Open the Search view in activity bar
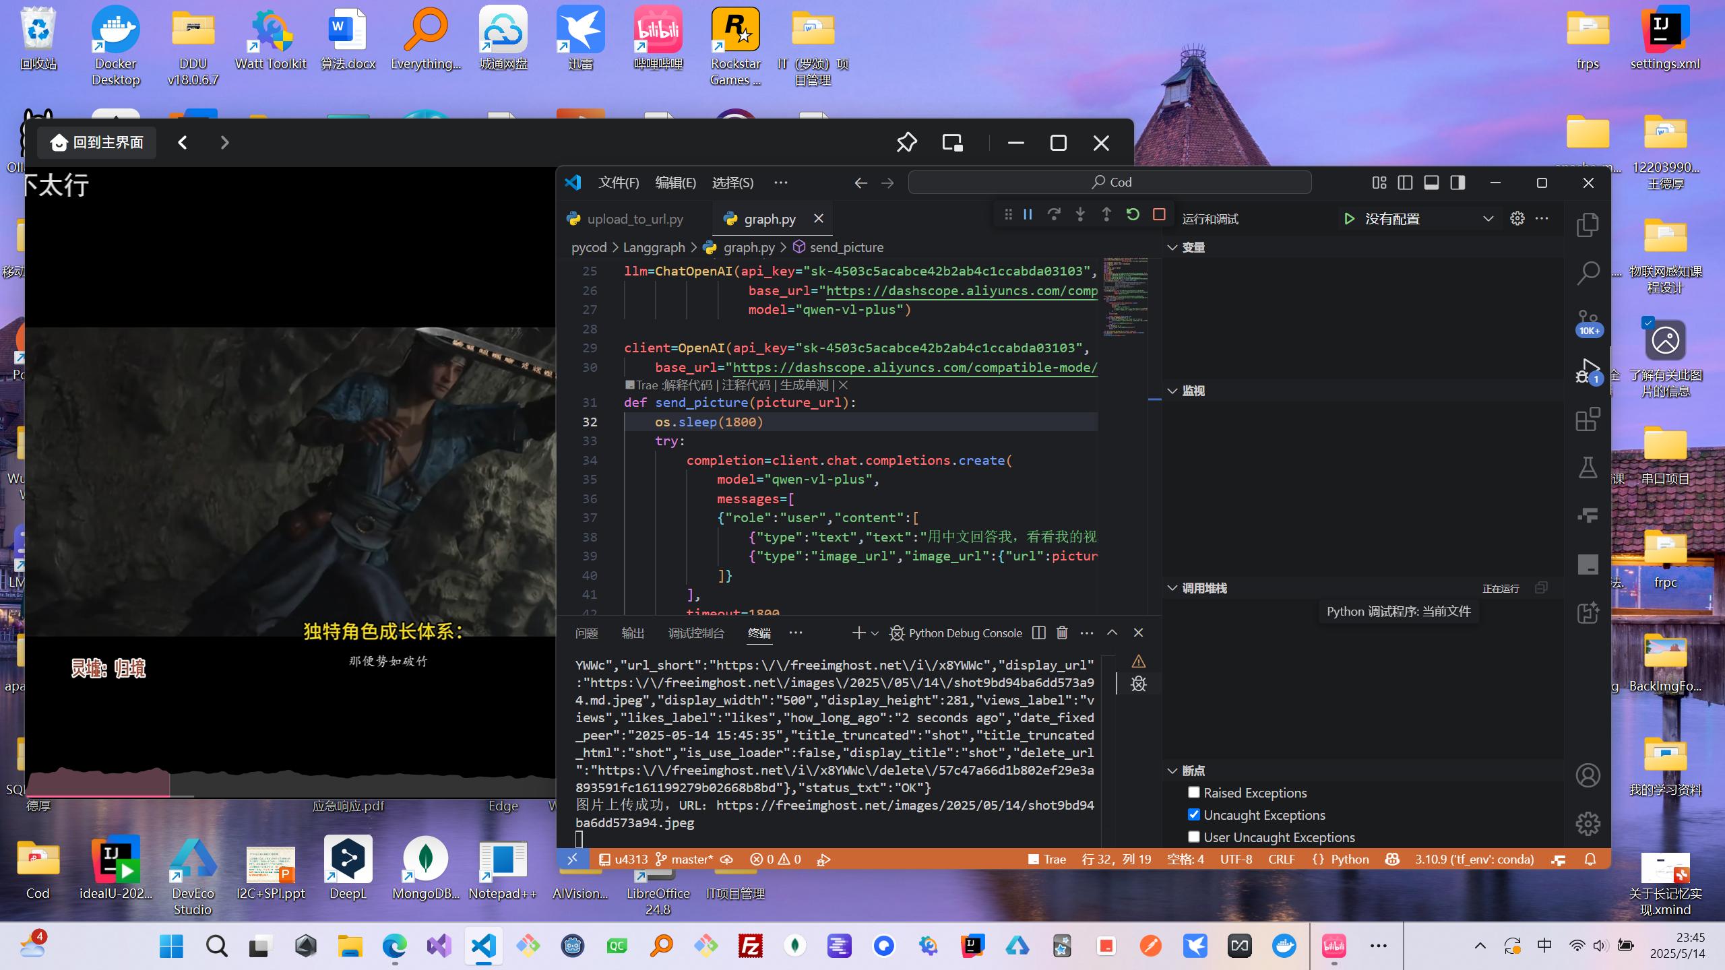 [x=1588, y=273]
